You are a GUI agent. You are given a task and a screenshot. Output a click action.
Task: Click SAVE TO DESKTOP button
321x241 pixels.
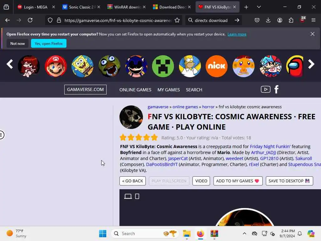(289, 181)
